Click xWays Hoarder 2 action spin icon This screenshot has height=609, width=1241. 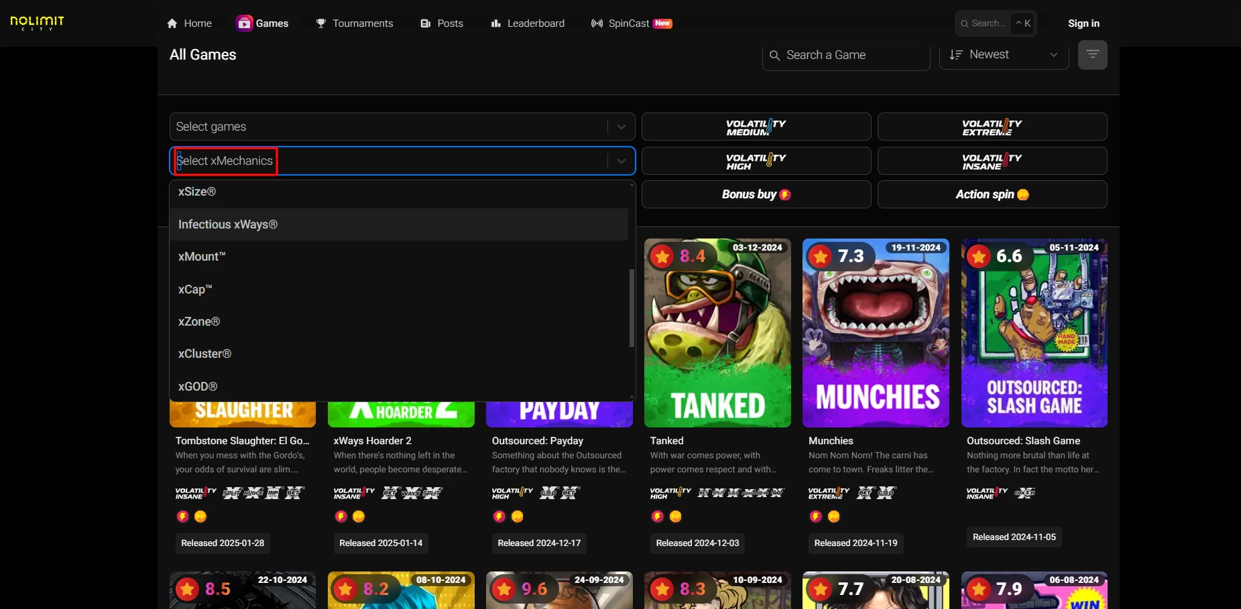(x=359, y=517)
